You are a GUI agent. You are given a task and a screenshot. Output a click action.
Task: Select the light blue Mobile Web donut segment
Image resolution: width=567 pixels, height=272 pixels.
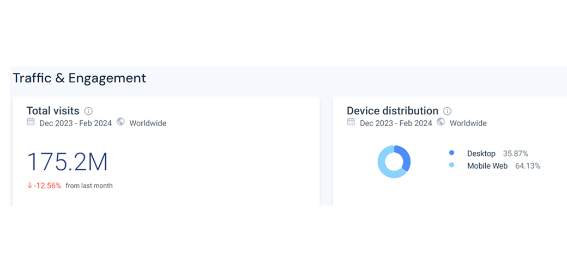[x=384, y=168]
